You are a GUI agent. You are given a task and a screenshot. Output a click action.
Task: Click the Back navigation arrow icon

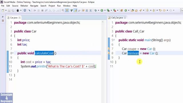[x=164, y=10]
